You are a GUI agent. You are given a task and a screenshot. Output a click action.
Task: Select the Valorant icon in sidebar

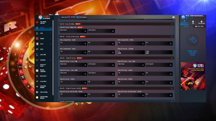click(x=37, y=60)
